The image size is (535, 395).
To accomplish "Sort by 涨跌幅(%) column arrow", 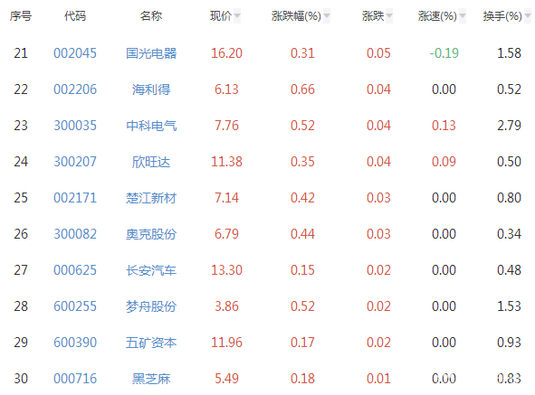I will pos(327,16).
